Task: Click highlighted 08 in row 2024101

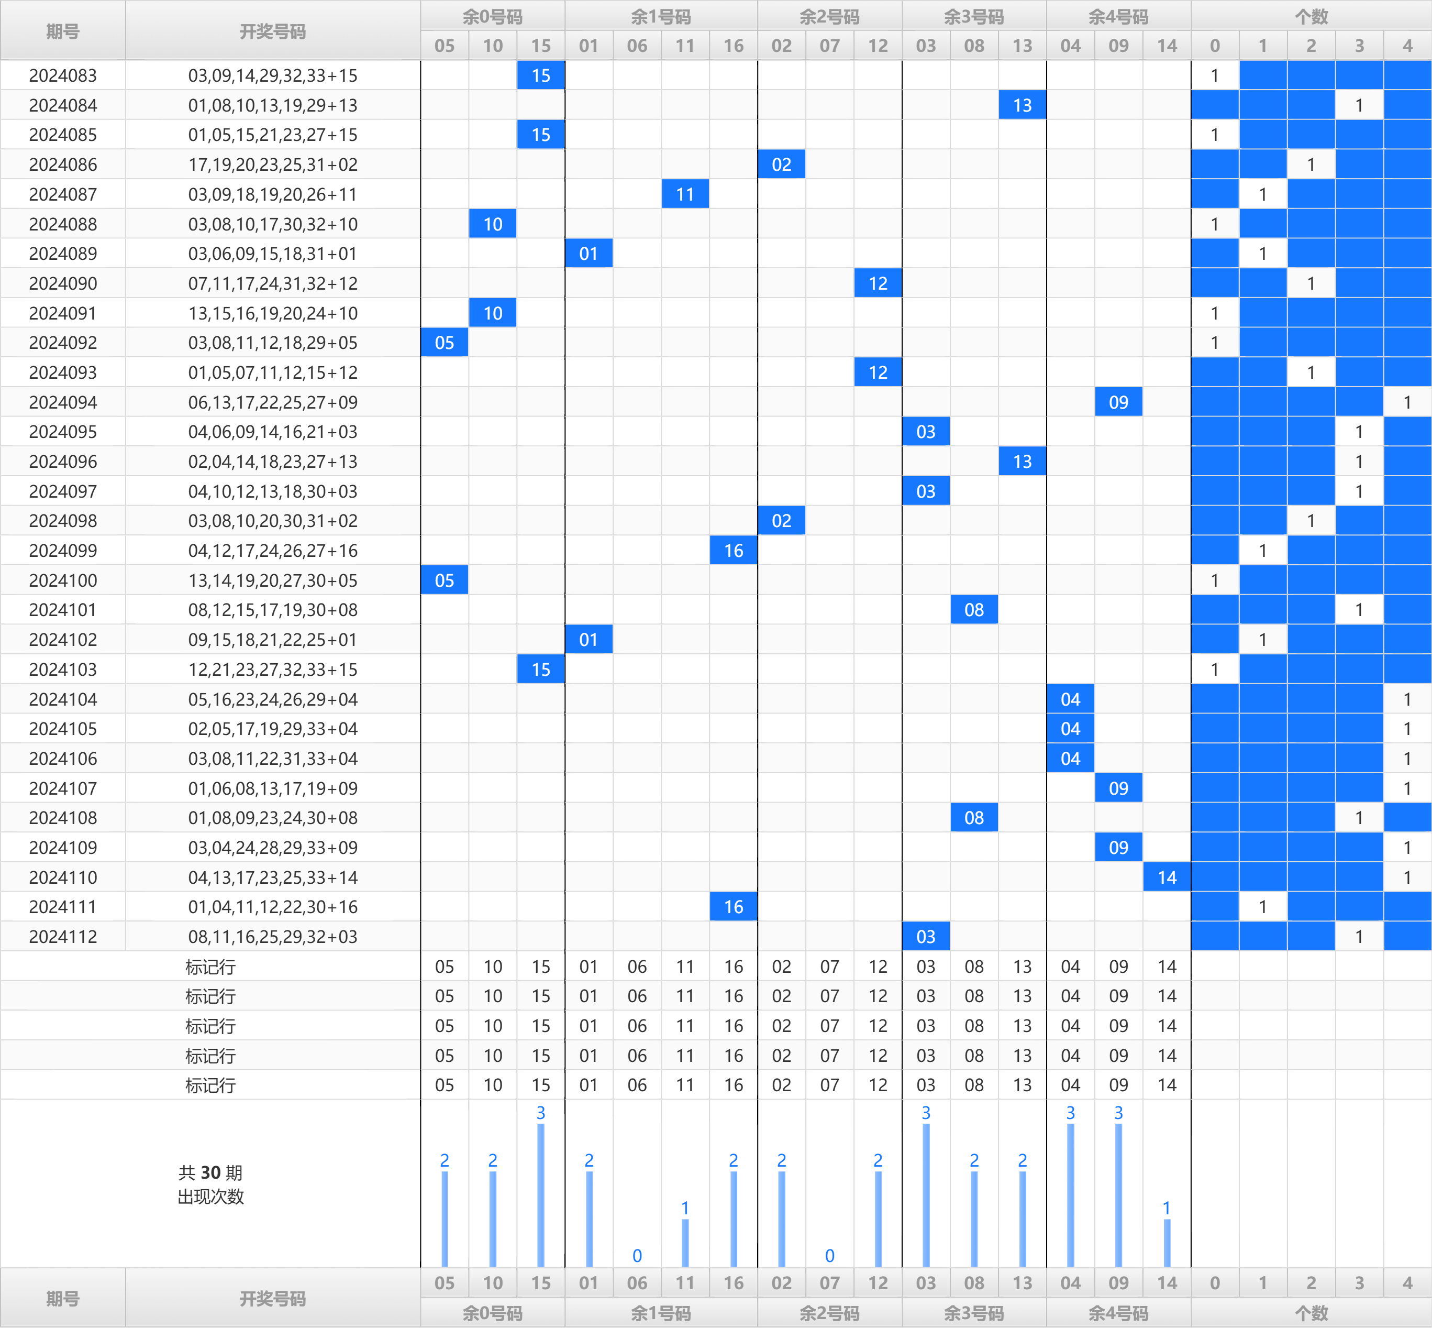Action: click(x=974, y=610)
